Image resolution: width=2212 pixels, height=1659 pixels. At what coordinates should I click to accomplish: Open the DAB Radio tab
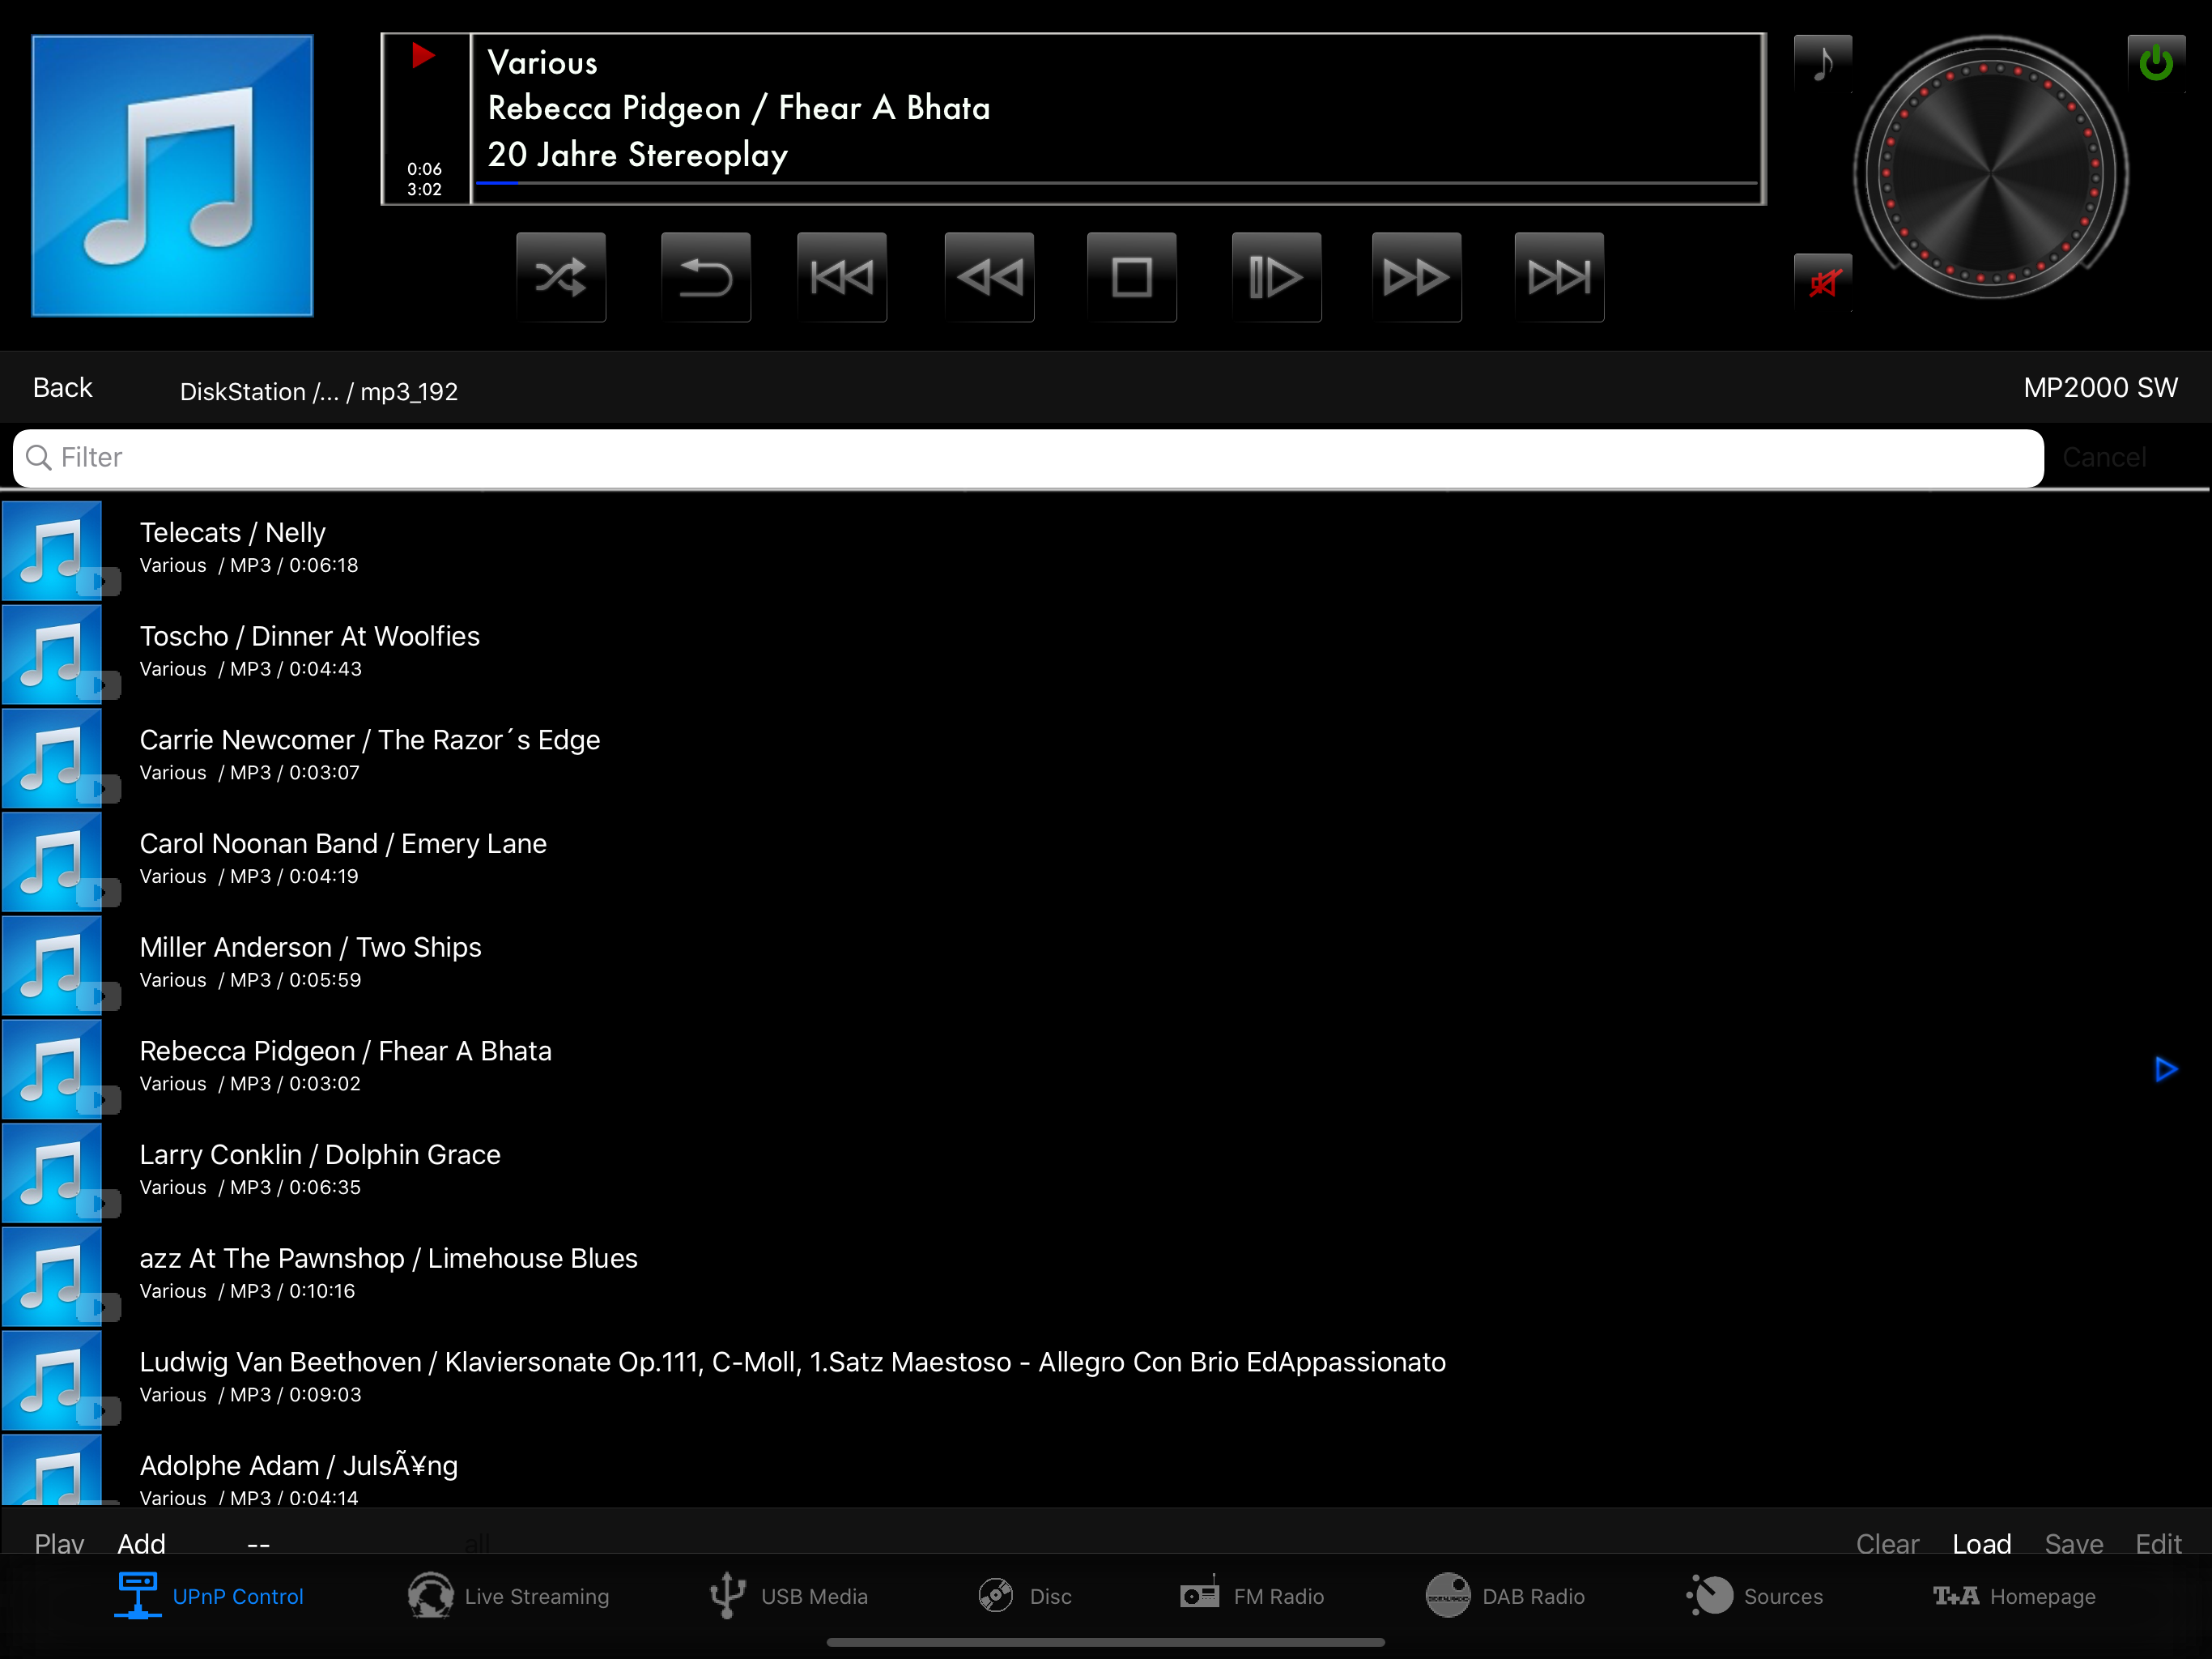pos(1505,1596)
